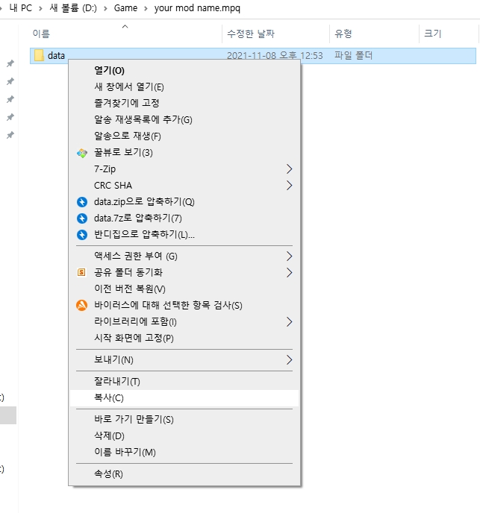The height and width of the screenshot is (513, 480).
Task: Select 알송 재생목록에 추가(G)
Action: pyautogui.click(x=184, y=120)
